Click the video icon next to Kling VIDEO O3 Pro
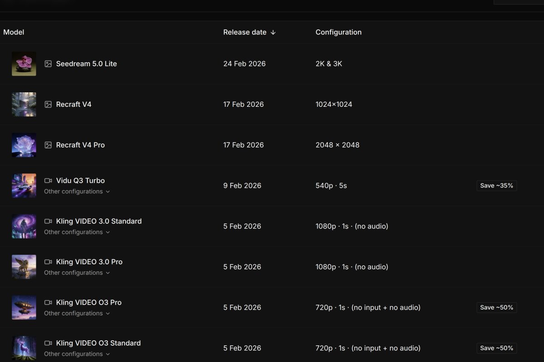The height and width of the screenshot is (362, 544). click(x=48, y=302)
